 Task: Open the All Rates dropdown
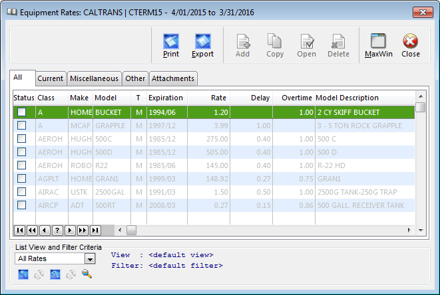[x=90, y=258]
